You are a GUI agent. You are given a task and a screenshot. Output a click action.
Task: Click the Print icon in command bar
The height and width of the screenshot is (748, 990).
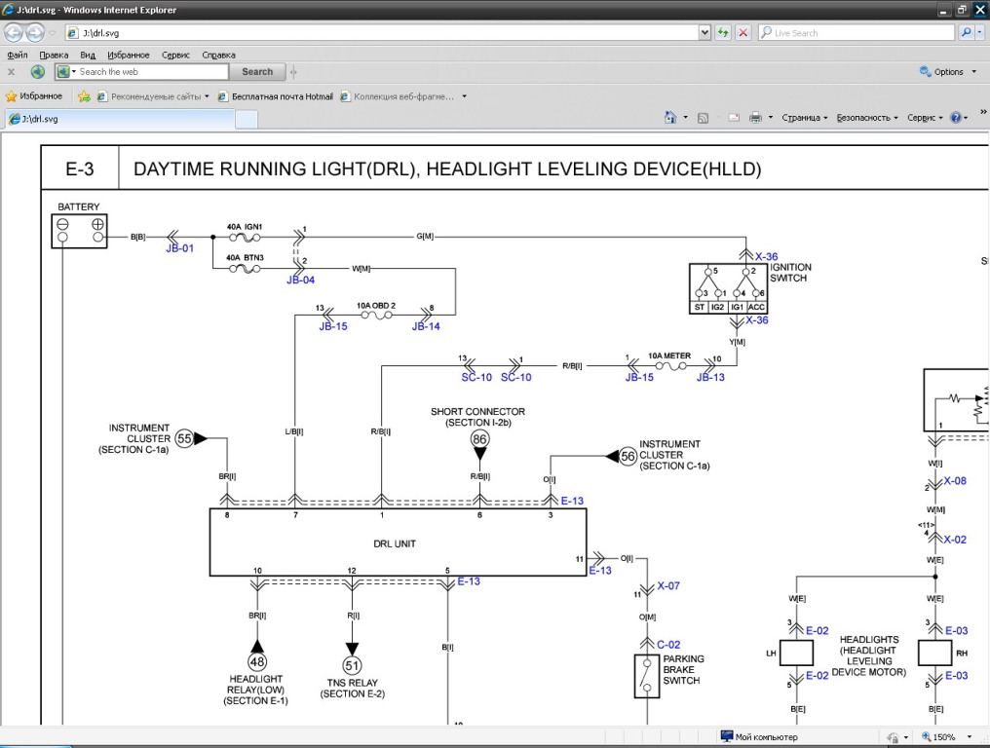(x=755, y=118)
